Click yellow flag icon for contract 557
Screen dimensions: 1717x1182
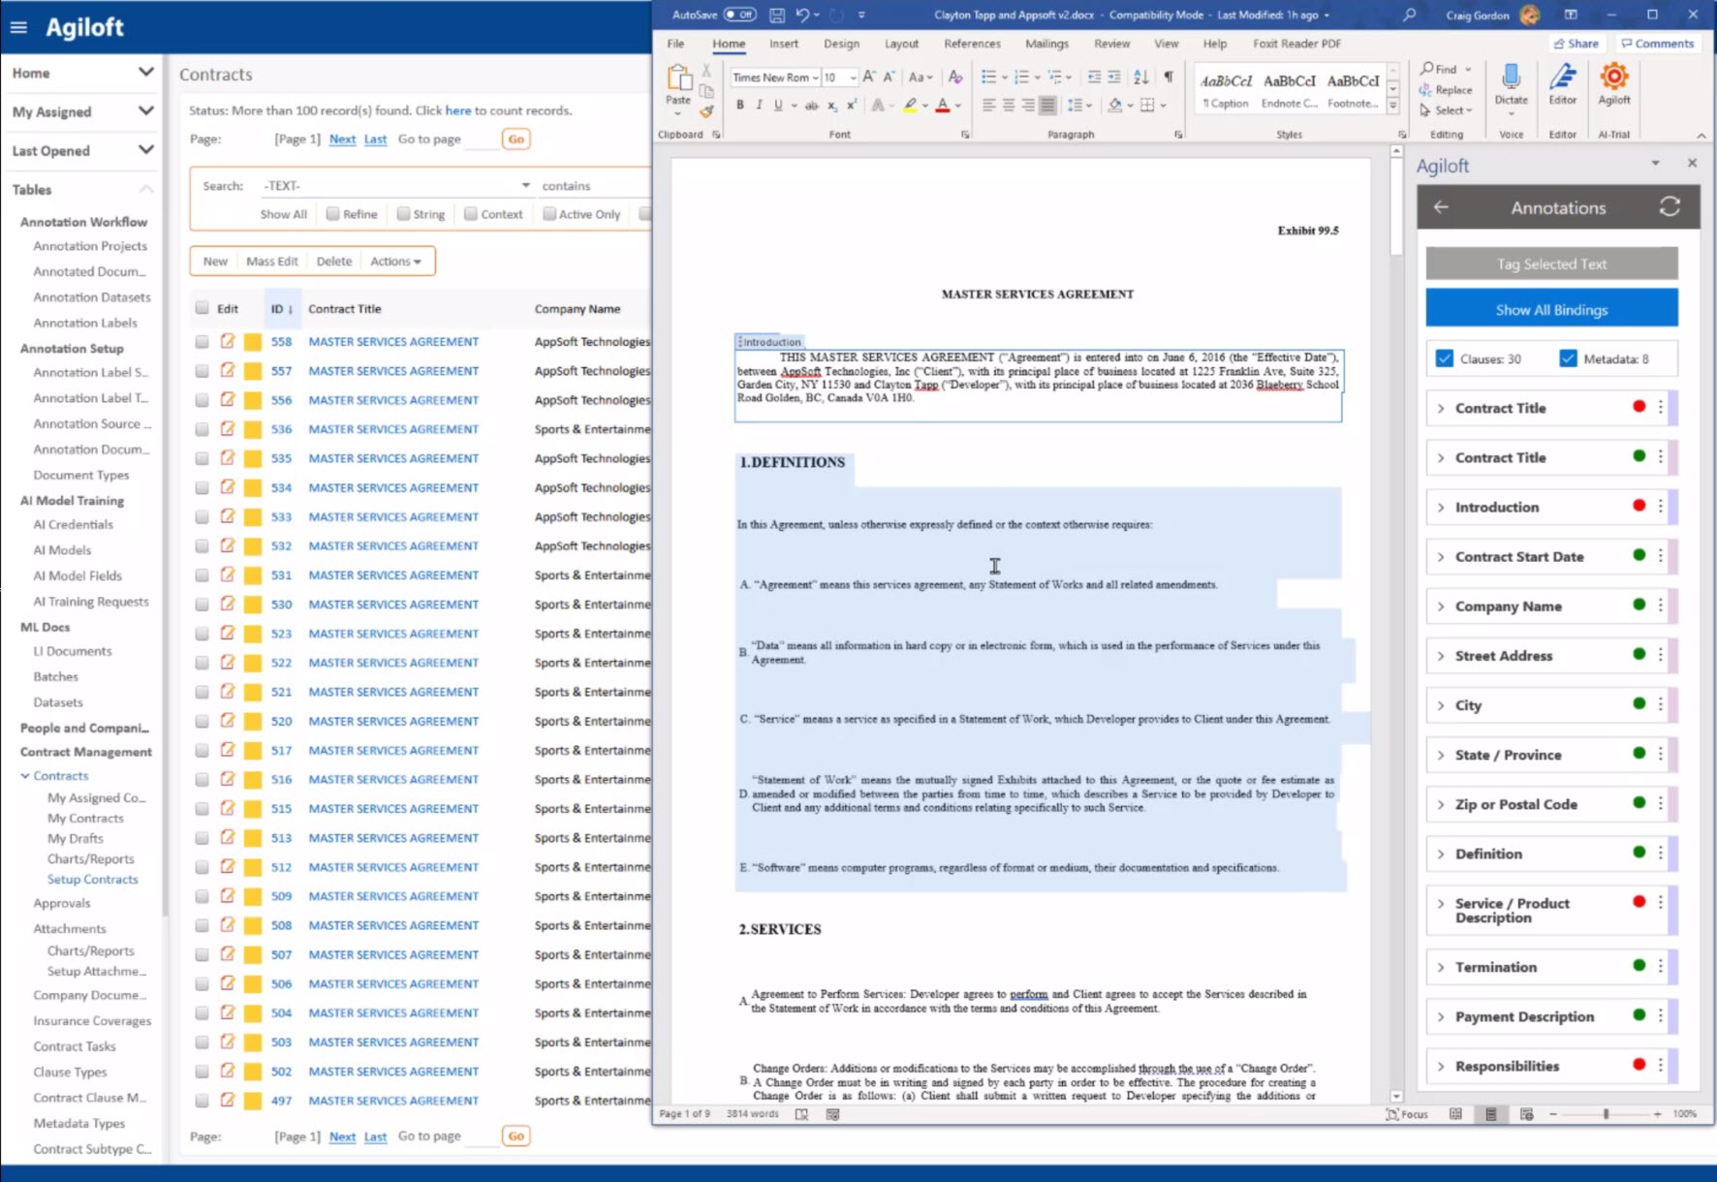(x=253, y=371)
